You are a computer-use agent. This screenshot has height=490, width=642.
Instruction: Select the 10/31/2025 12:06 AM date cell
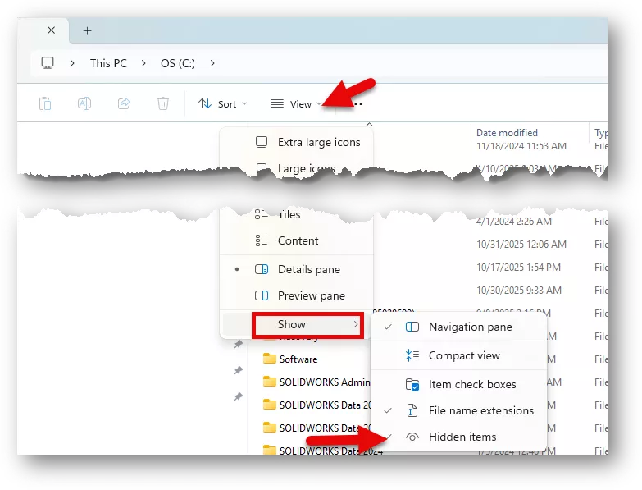521,245
